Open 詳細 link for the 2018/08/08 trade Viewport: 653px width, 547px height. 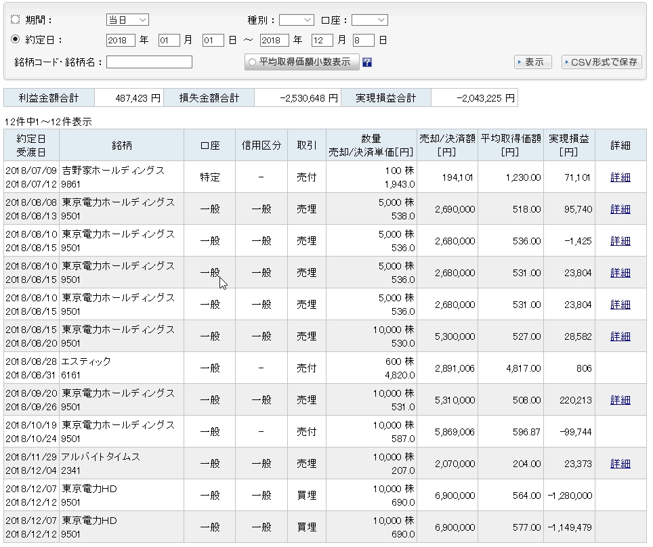(620, 209)
